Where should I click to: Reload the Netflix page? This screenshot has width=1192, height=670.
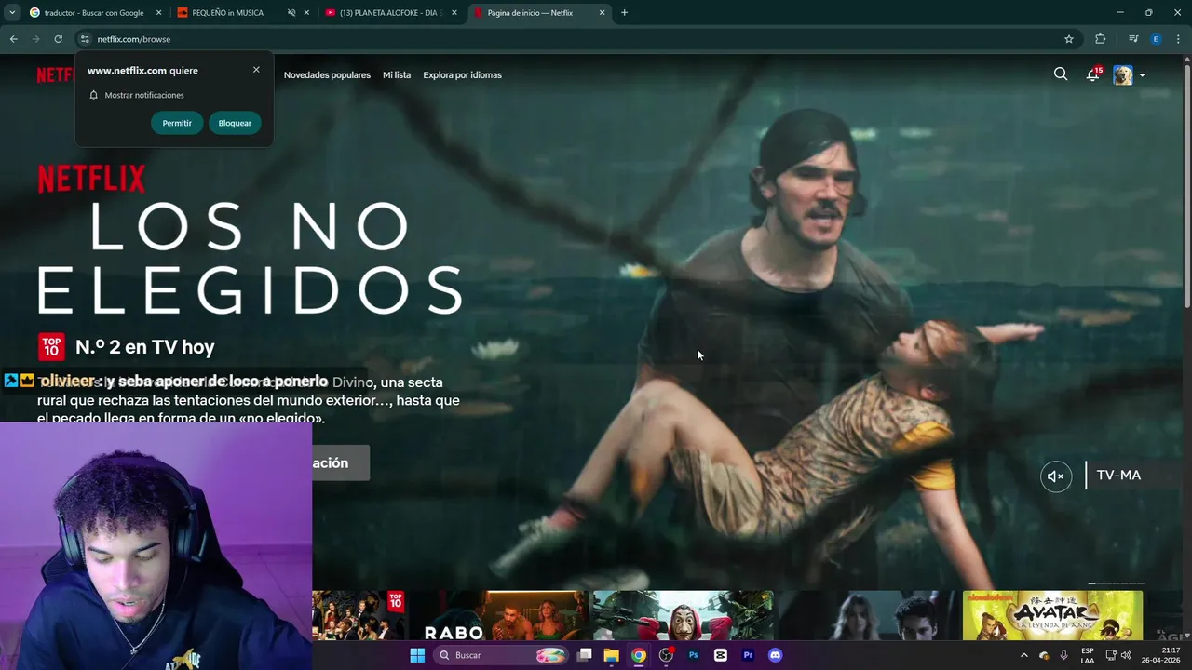pos(58,39)
